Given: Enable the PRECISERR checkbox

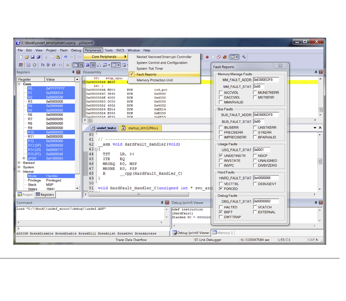Looking at the screenshot, I should 221,132.
